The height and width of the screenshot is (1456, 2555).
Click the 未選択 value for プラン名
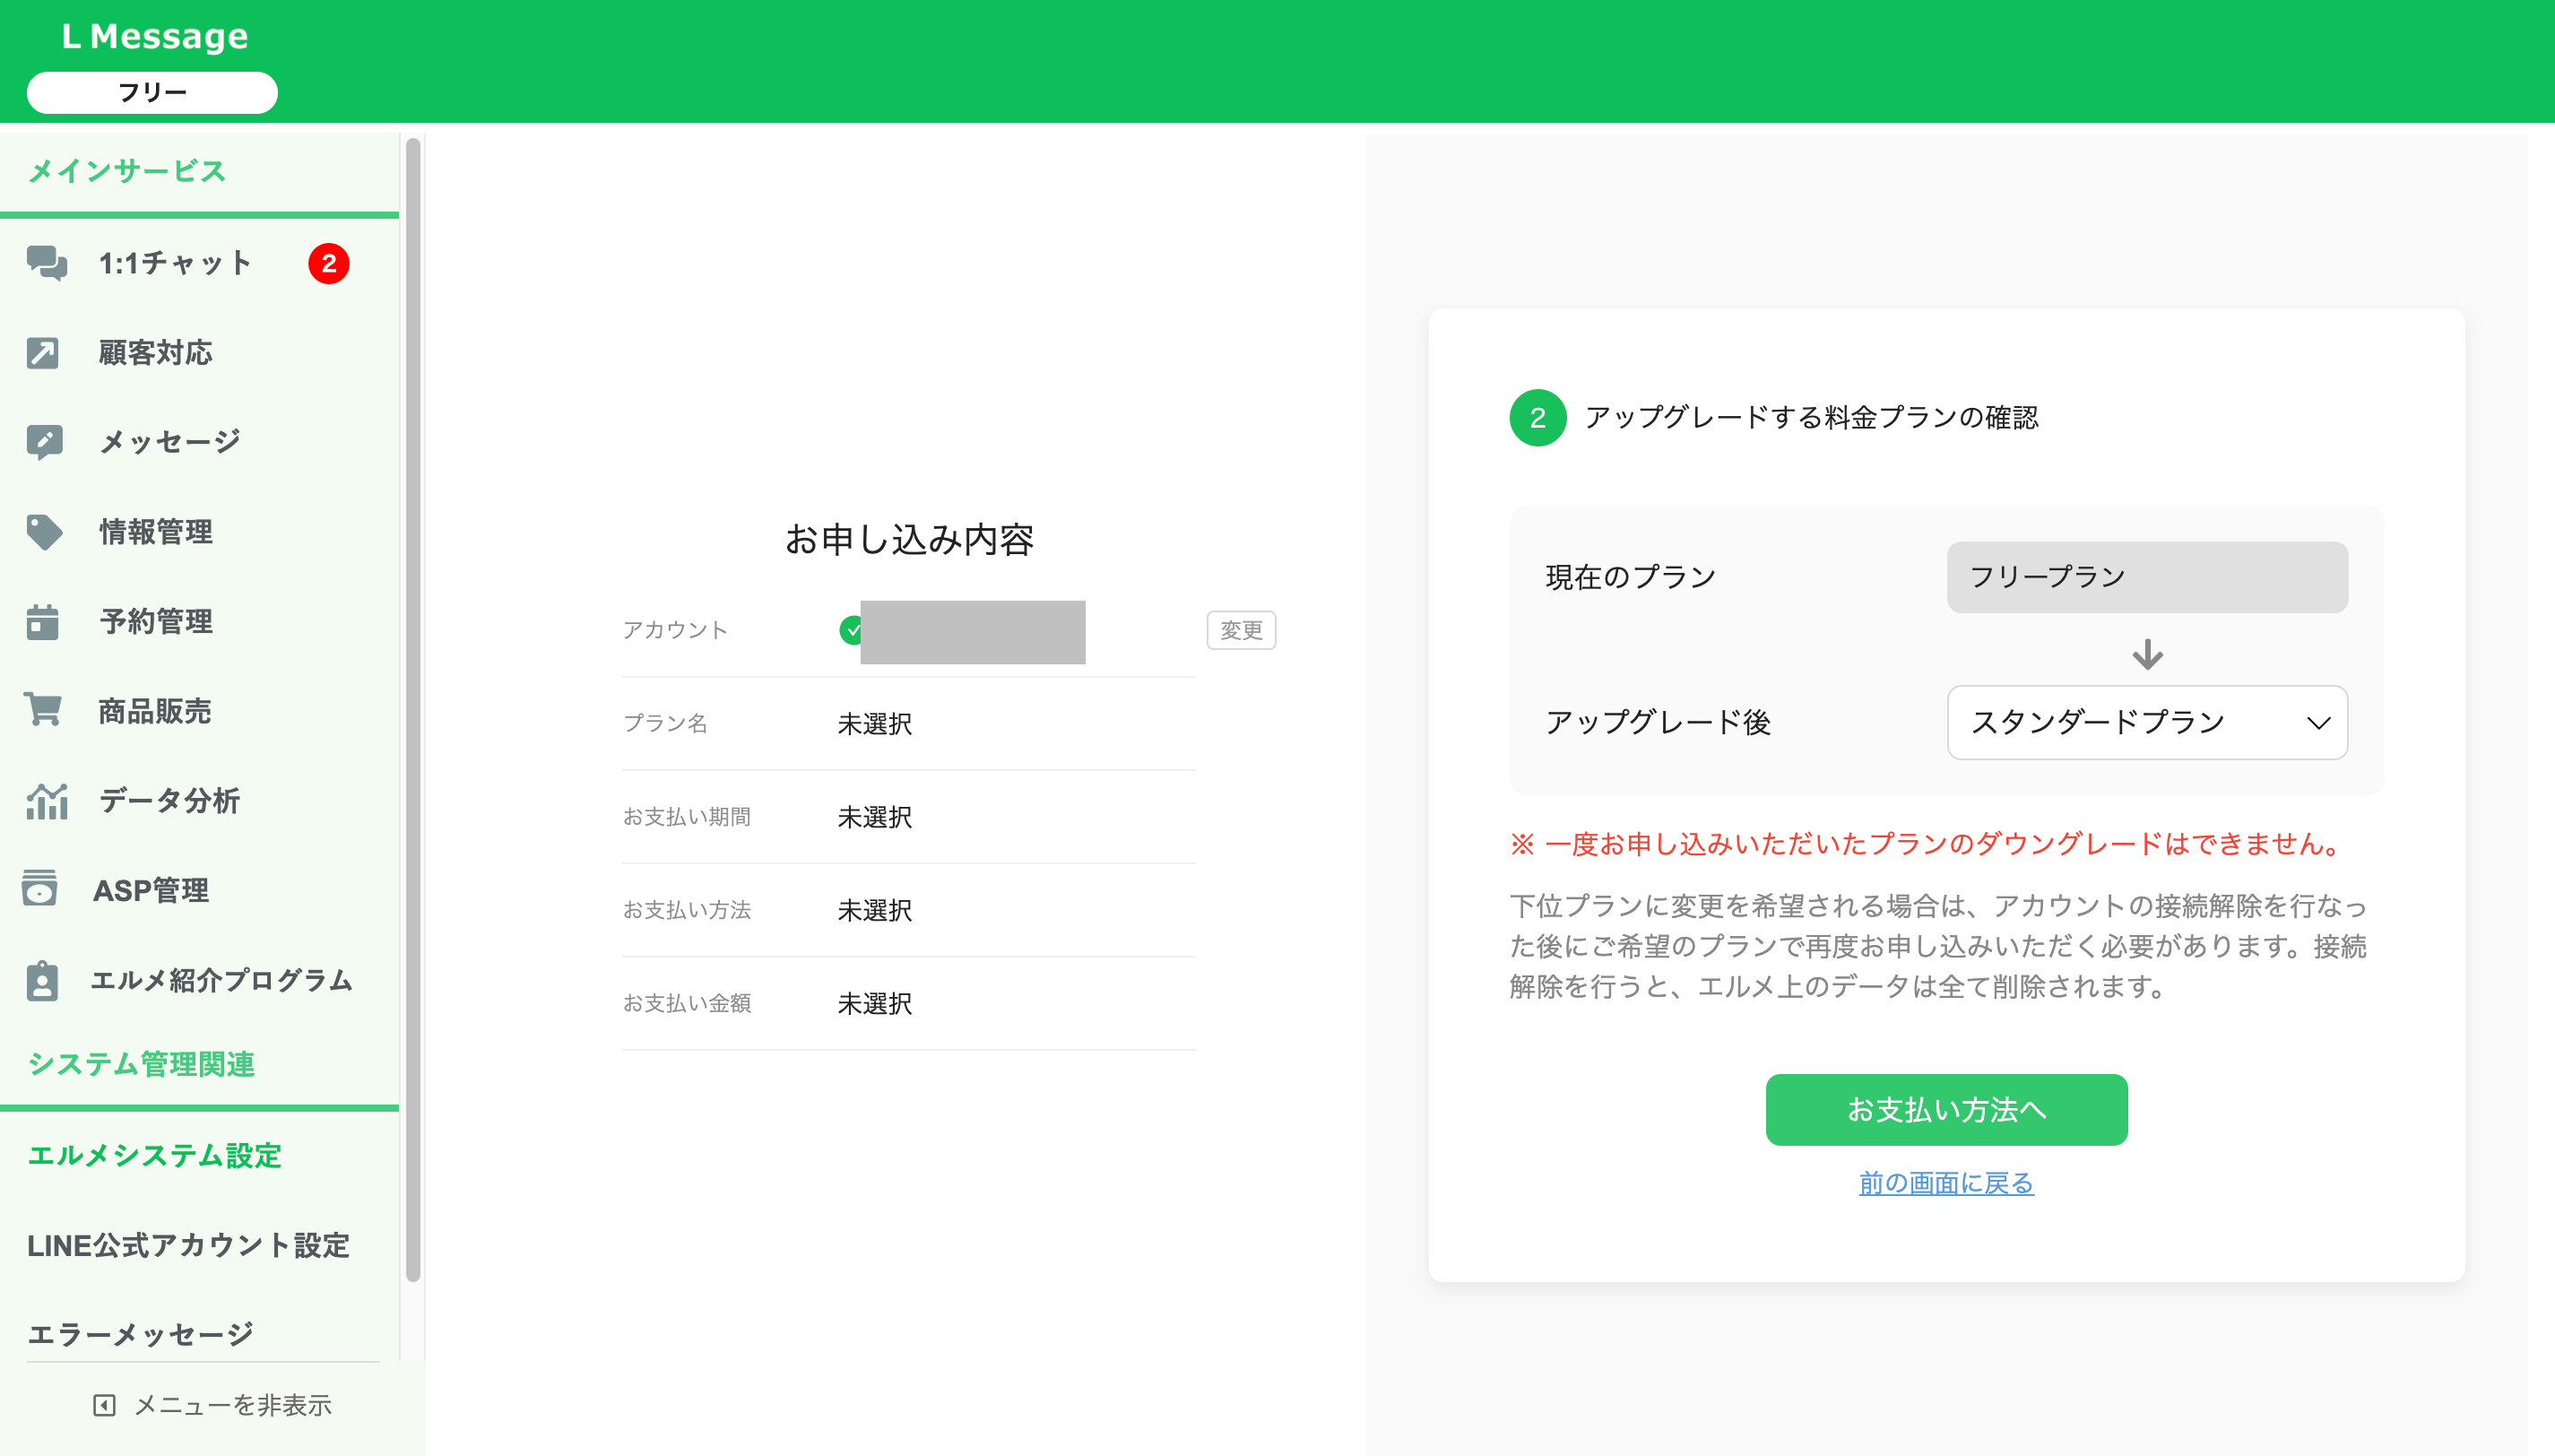tap(875, 723)
